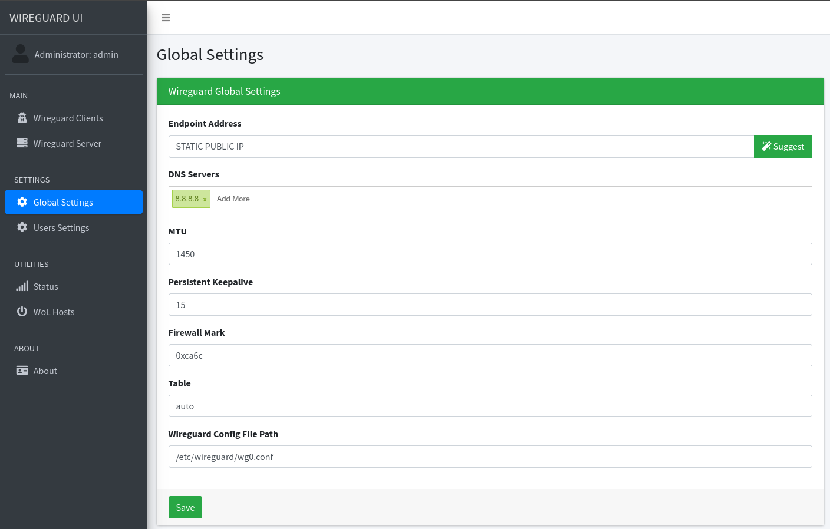Open Wireguard Server via its server icon

[22, 143]
